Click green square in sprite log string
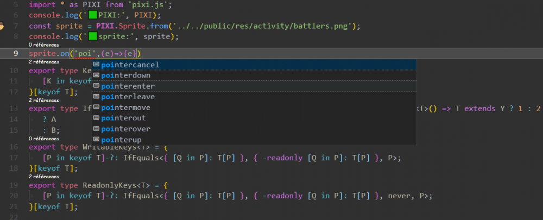Viewport: 543px width, 220px height. pos(93,36)
